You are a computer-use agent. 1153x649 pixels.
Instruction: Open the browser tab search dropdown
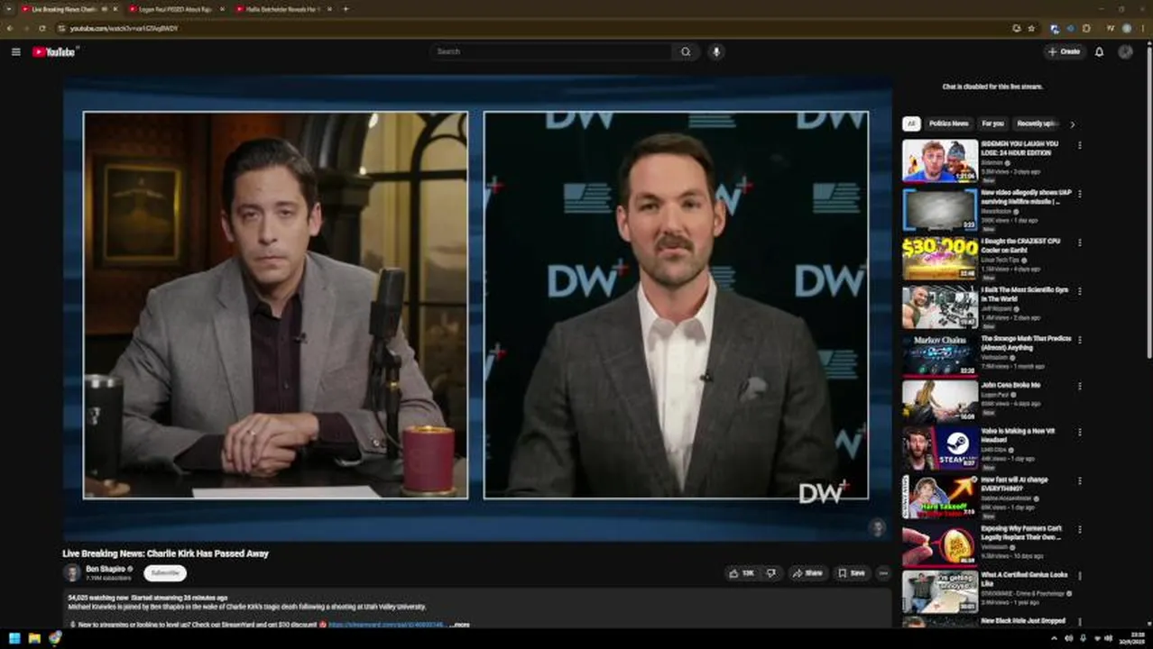coord(7,9)
